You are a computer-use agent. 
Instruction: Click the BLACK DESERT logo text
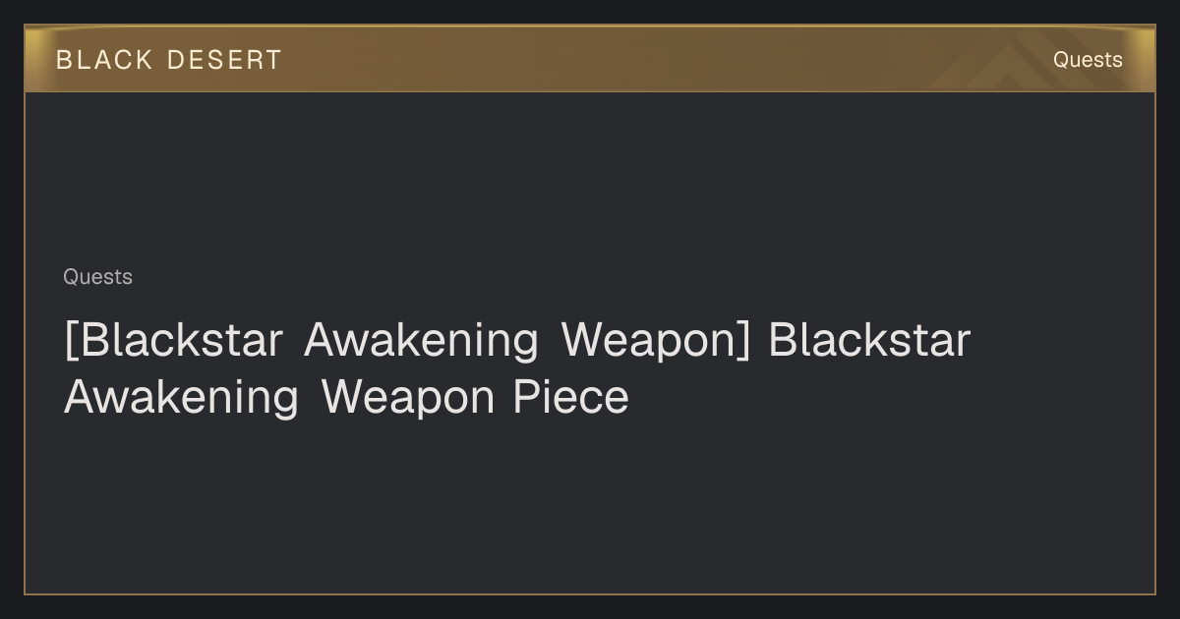point(168,60)
